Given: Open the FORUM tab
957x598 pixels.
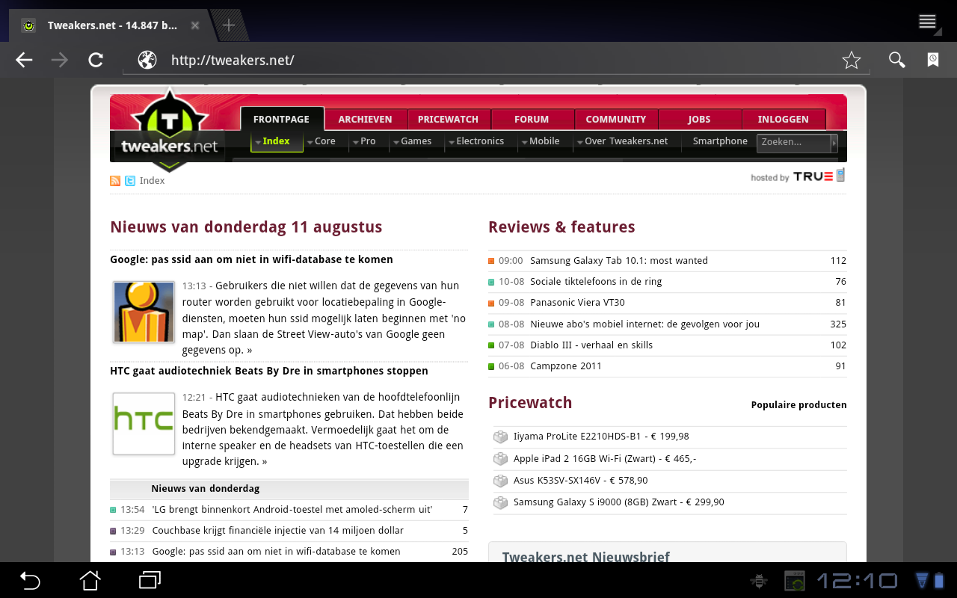Looking at the screenshot, I should tap(532, 119).
